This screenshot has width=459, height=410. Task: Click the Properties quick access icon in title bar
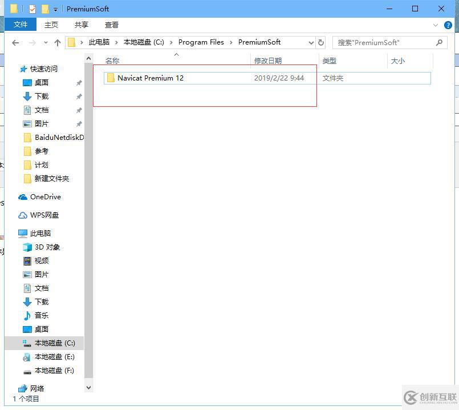click(32, 9)
